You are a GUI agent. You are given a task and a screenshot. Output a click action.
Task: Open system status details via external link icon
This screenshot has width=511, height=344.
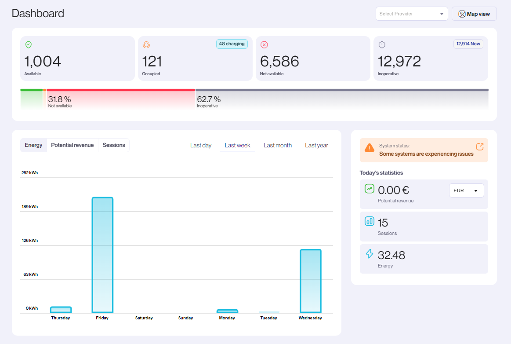click(480, 146)
